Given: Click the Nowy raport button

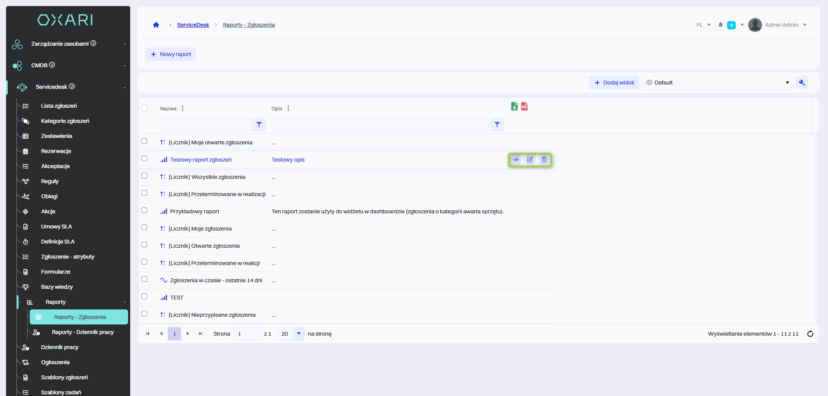Looking at the screenshot, I should click(x=171, y=54).
